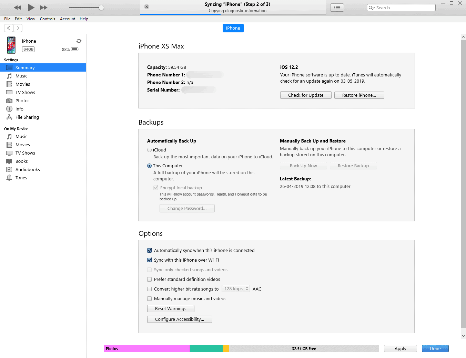
Task: Enable Prefer standard definition videos
Action: point(149,279)
